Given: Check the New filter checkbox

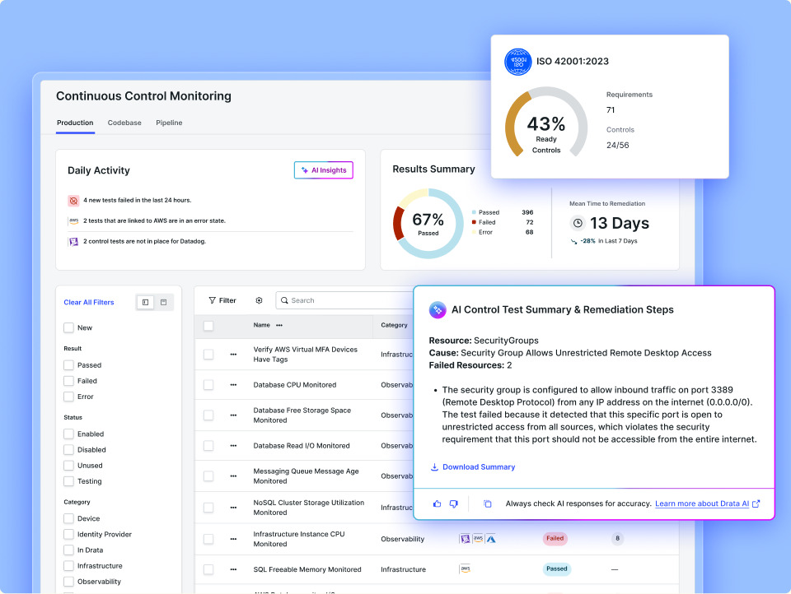Looking at the screenshot, I should point(68,327).
